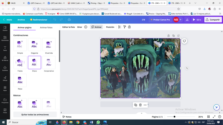223x125 pixels.
Task: Click the NB account avatar
Action: 176,20
